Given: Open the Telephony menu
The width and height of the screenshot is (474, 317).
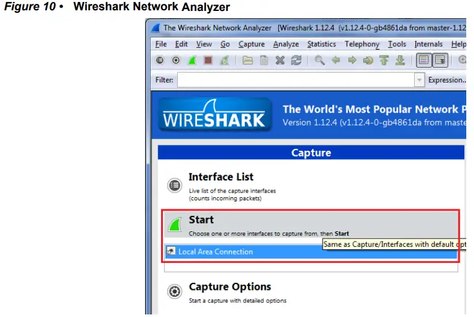Looking at the screenshot, I should tap(362, 44).
